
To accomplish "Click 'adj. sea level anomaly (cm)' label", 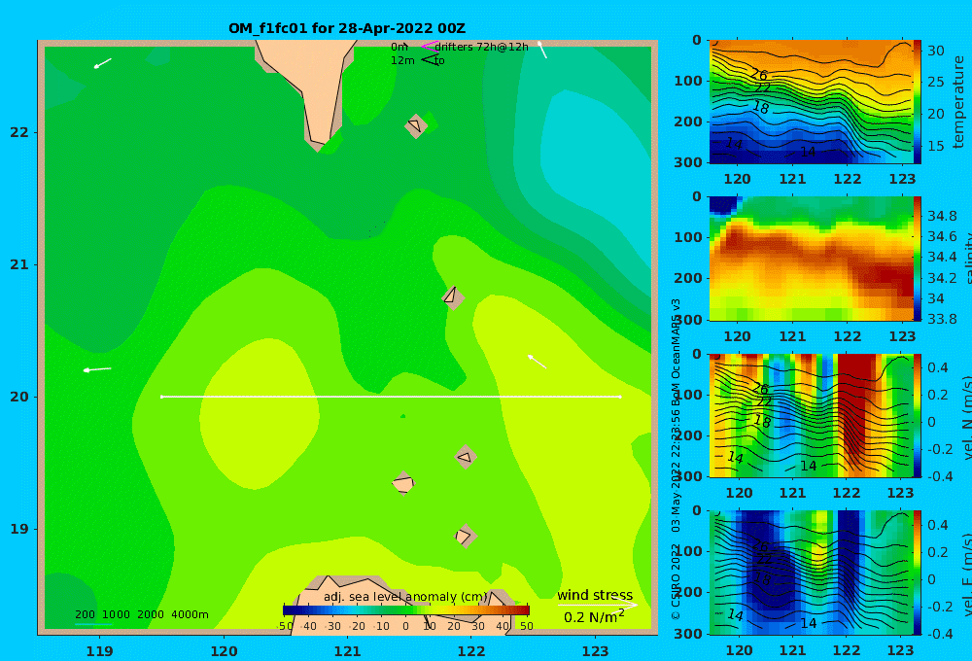I will (x=406, y=597).
